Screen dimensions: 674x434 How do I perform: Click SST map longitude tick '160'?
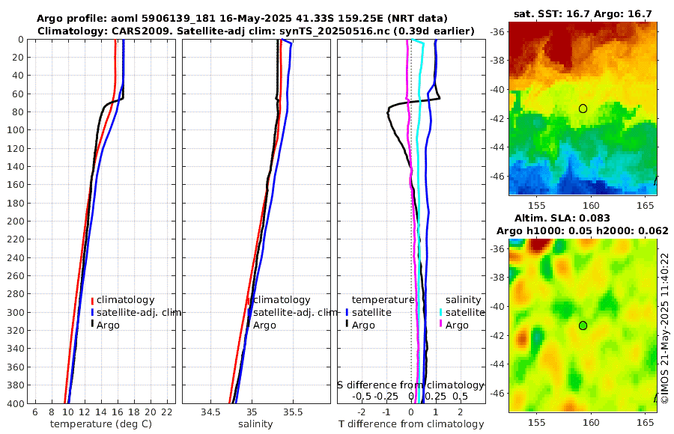click(591, 205)
